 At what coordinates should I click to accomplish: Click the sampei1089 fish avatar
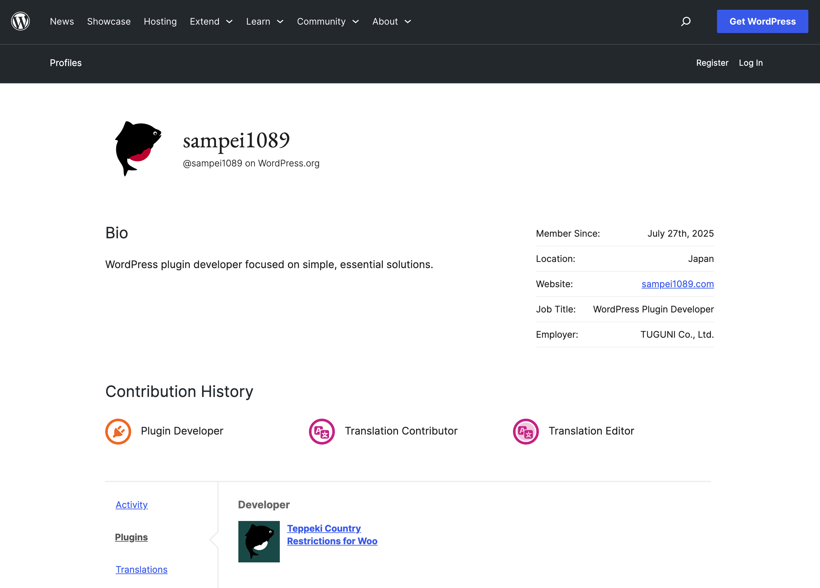point(138,149)
